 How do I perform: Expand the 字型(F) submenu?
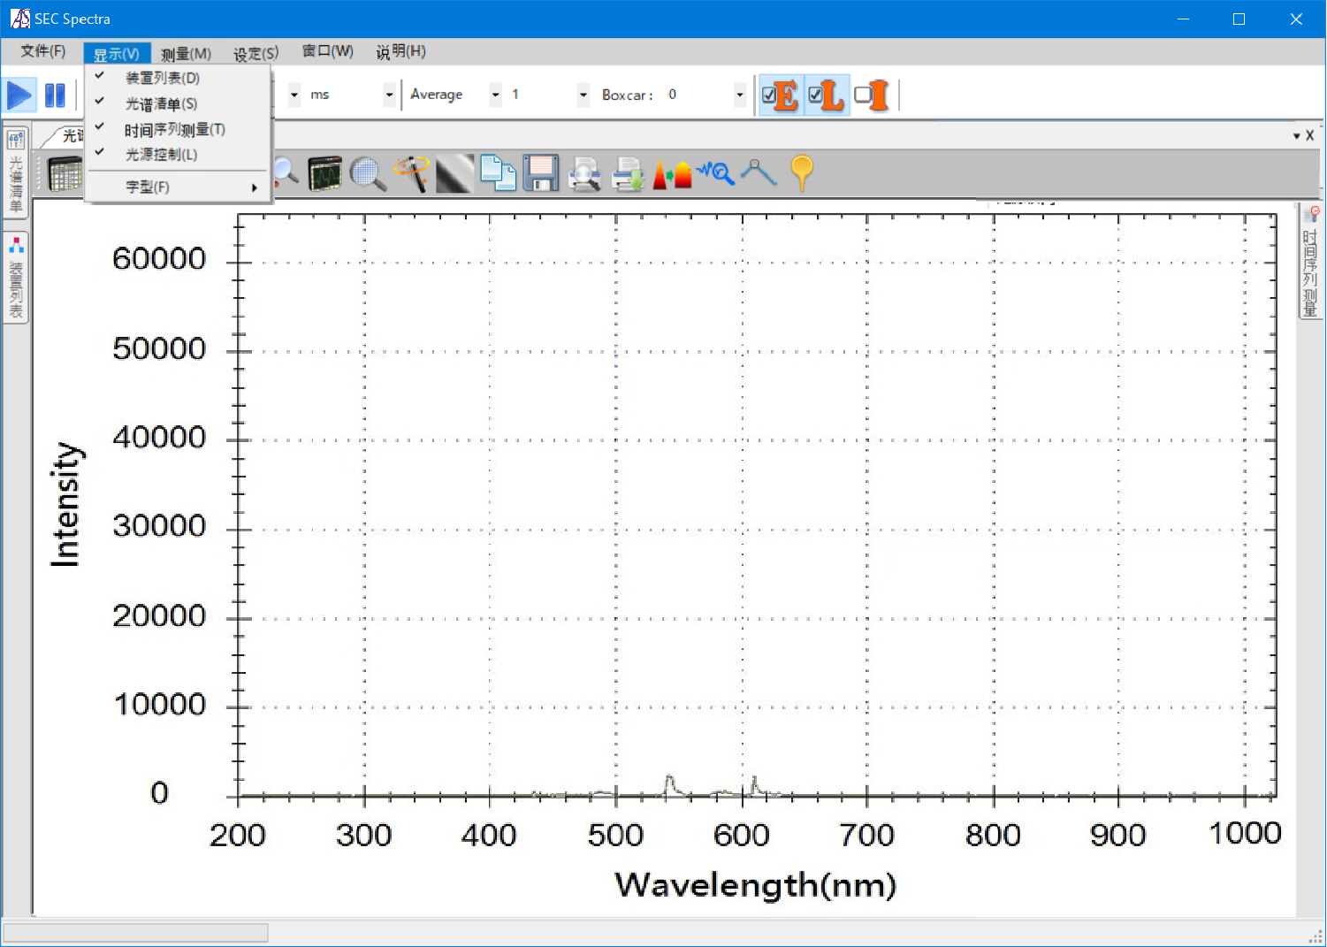(x=178, y=187)
